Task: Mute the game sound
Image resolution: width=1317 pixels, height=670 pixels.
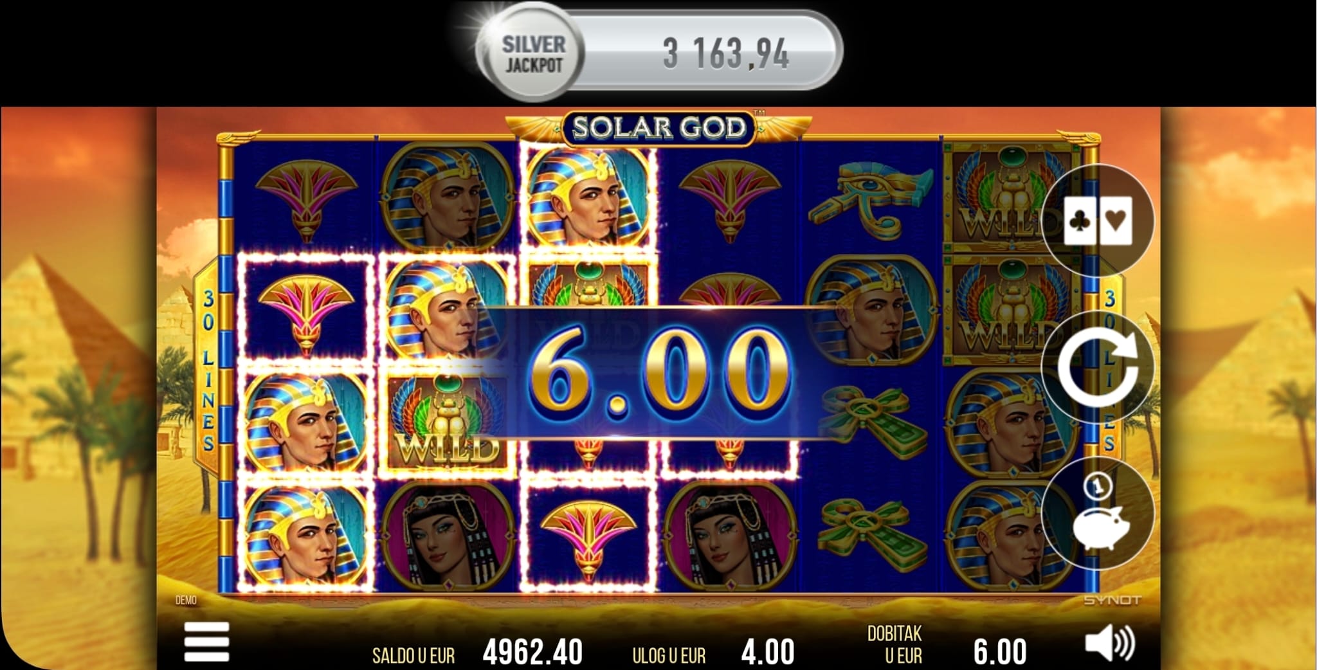Action: 1110,644
